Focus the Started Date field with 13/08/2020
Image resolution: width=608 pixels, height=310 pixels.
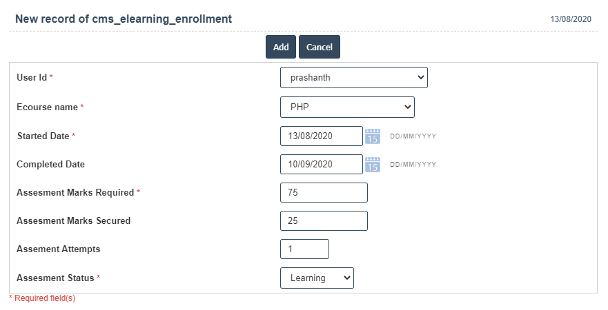point(321,136)
